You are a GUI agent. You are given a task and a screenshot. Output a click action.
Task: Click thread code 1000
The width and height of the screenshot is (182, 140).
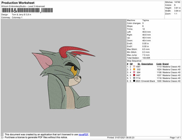click(159, 81)
